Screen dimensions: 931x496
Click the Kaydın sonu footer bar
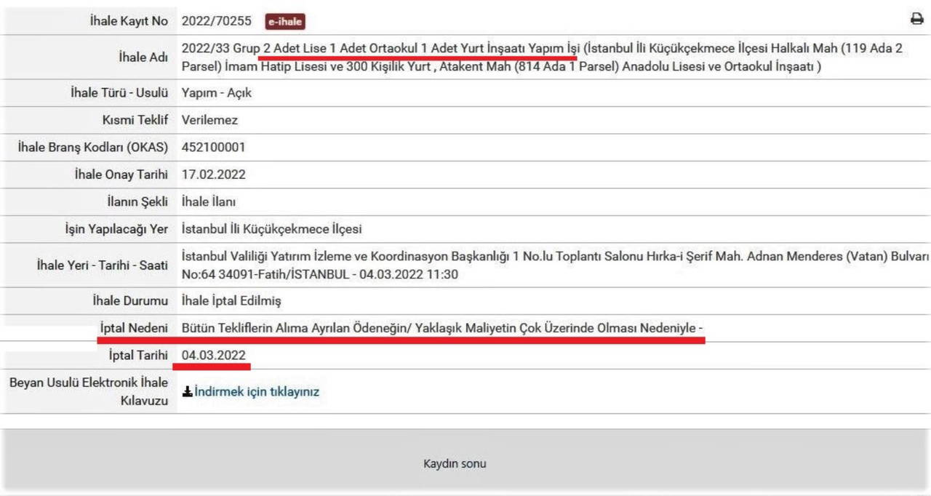(x=455, y=463)
